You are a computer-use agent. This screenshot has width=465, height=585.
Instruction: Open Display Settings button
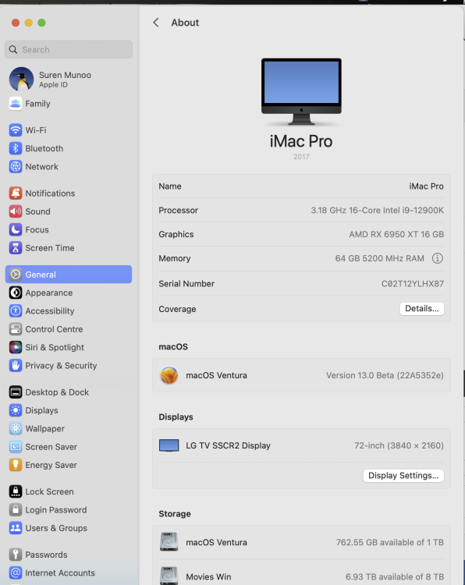click(403, 475)
